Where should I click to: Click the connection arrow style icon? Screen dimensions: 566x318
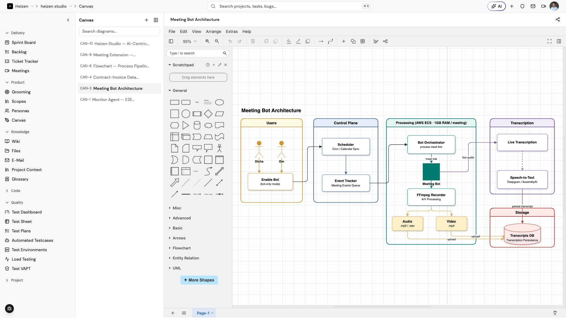pos(321,42)
